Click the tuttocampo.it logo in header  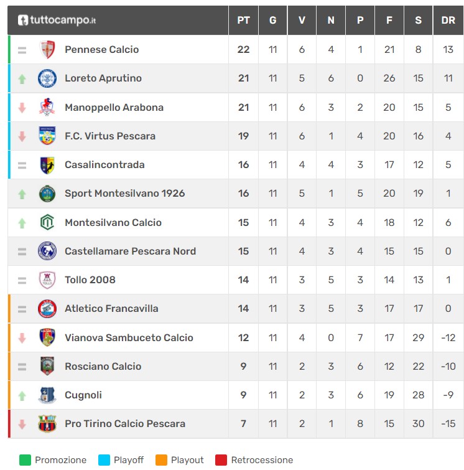(57, 20)
